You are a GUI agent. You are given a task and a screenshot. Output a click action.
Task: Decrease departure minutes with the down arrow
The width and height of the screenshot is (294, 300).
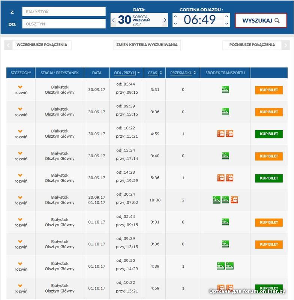tap(226, 24)
